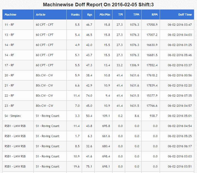Screen dimensions: 197x173
Task: Select doff time 06-02-2016 05:46
Action: (180, 55)
